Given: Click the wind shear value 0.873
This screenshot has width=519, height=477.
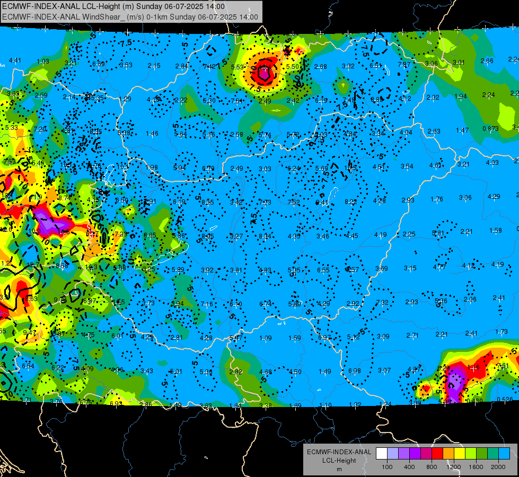Looking at the screenshot, I should (490, 128).
